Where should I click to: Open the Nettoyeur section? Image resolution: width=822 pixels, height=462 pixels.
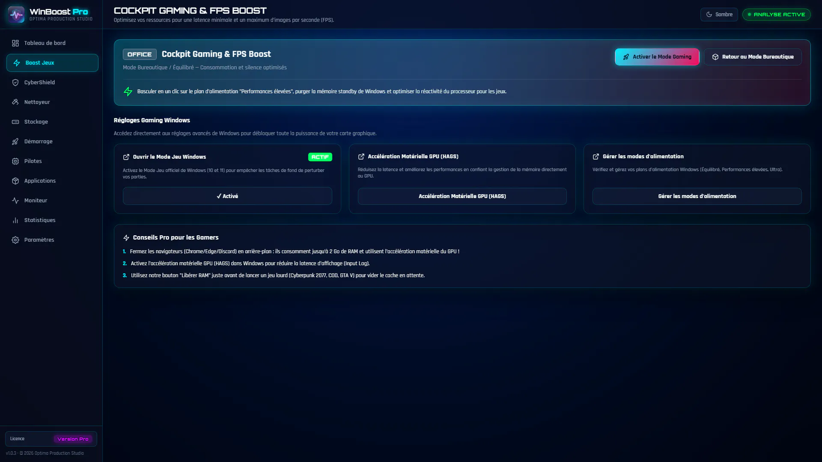pos(52,102)
